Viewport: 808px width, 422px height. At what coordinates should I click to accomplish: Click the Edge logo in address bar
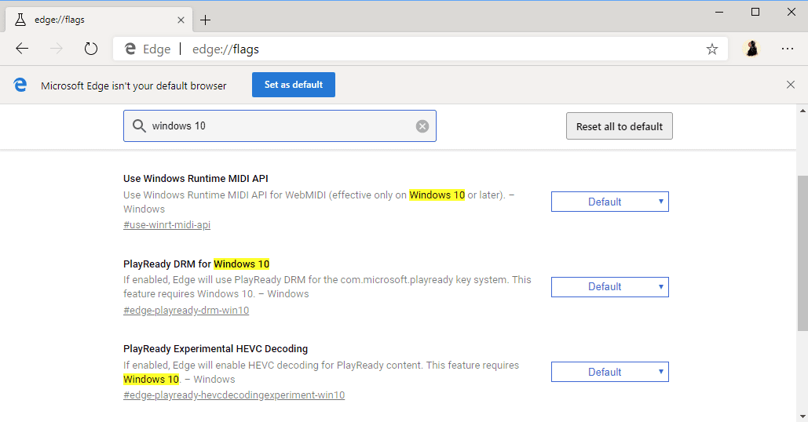(130, 49)
